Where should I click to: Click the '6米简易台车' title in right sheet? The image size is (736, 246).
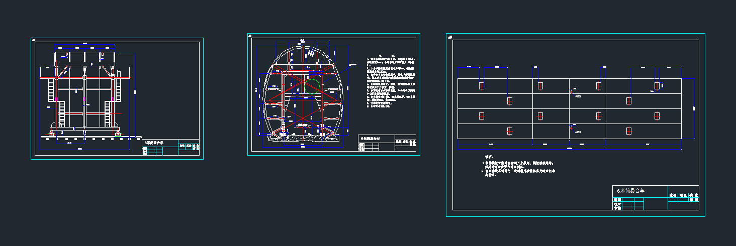coord(630,191)
